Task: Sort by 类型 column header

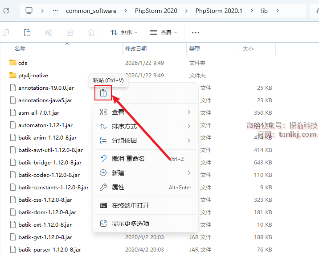Action: (x=195, y=49)
